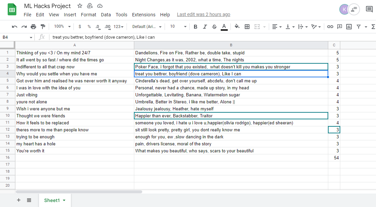Open the Format menu
The width and height of the screenshot is (376, 207).
point(88,15)
